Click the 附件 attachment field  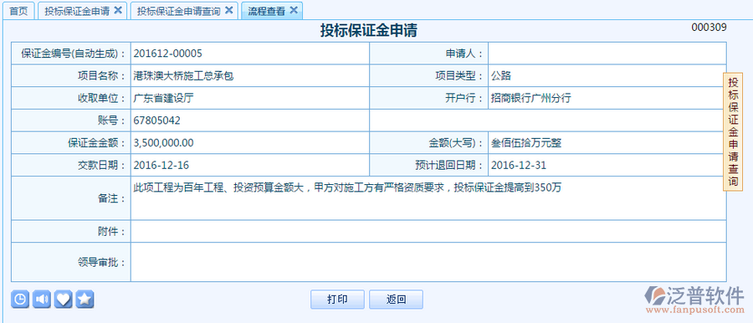click(x=428, y=232)
